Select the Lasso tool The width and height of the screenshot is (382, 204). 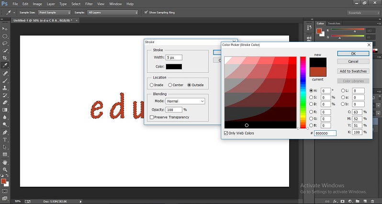point(5,44)
